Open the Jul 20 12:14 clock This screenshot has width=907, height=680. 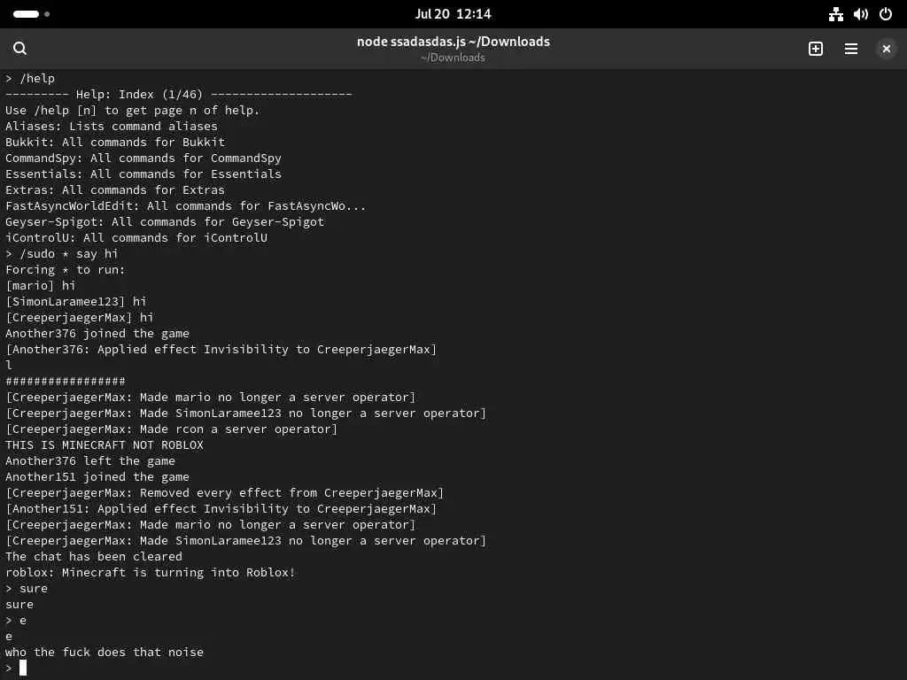(x=453, y=14)
